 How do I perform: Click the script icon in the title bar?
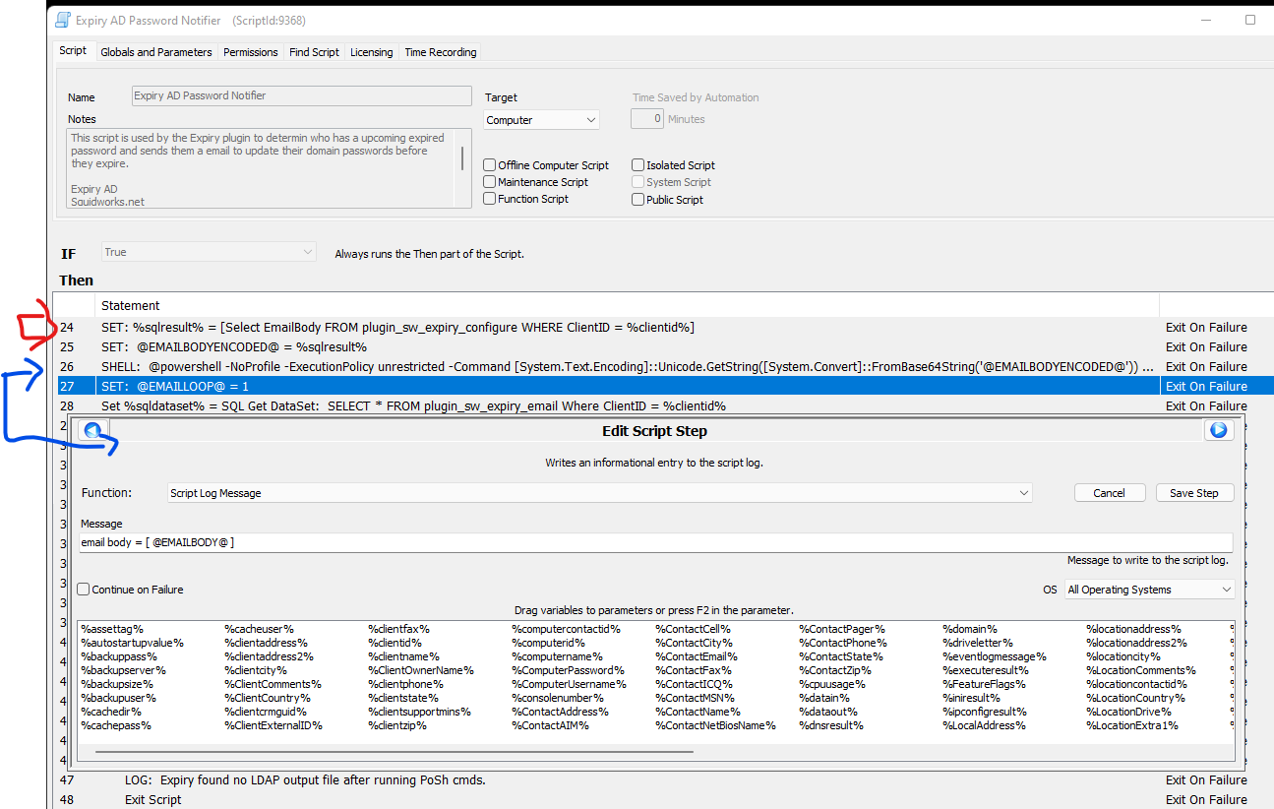[x=61, y=19]
